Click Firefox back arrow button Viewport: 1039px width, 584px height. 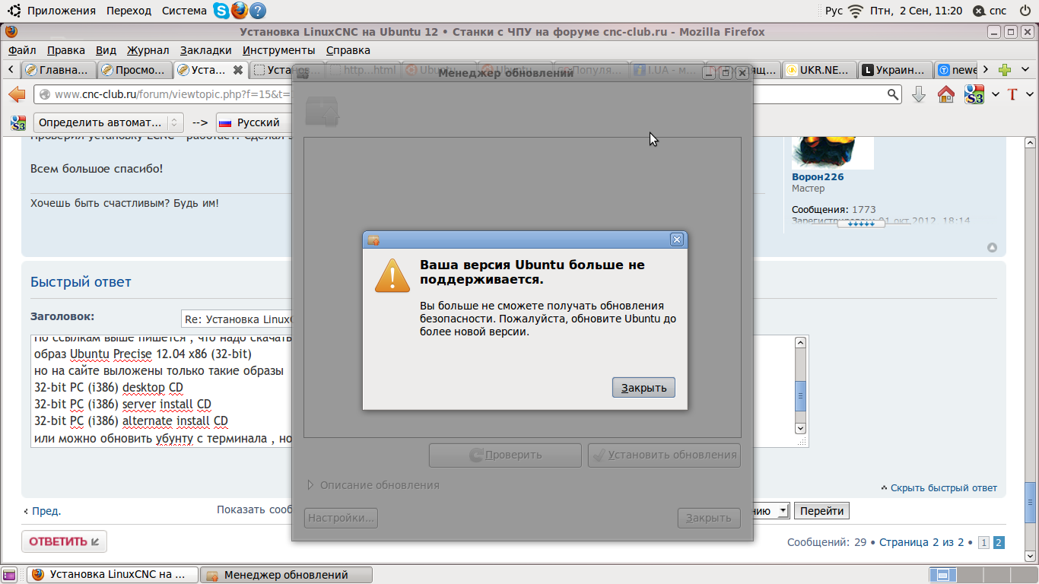17,94
